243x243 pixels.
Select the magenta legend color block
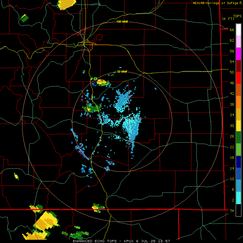pos(238,54)
